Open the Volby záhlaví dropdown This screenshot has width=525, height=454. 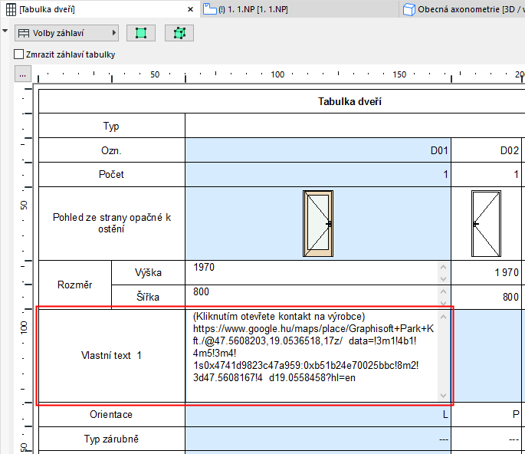coord(67,33)
